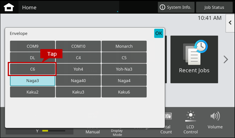The width and height of the screenshot is (235, 138).
Task: Adjust the Volume speaker icon
Action: coord(215,116)
